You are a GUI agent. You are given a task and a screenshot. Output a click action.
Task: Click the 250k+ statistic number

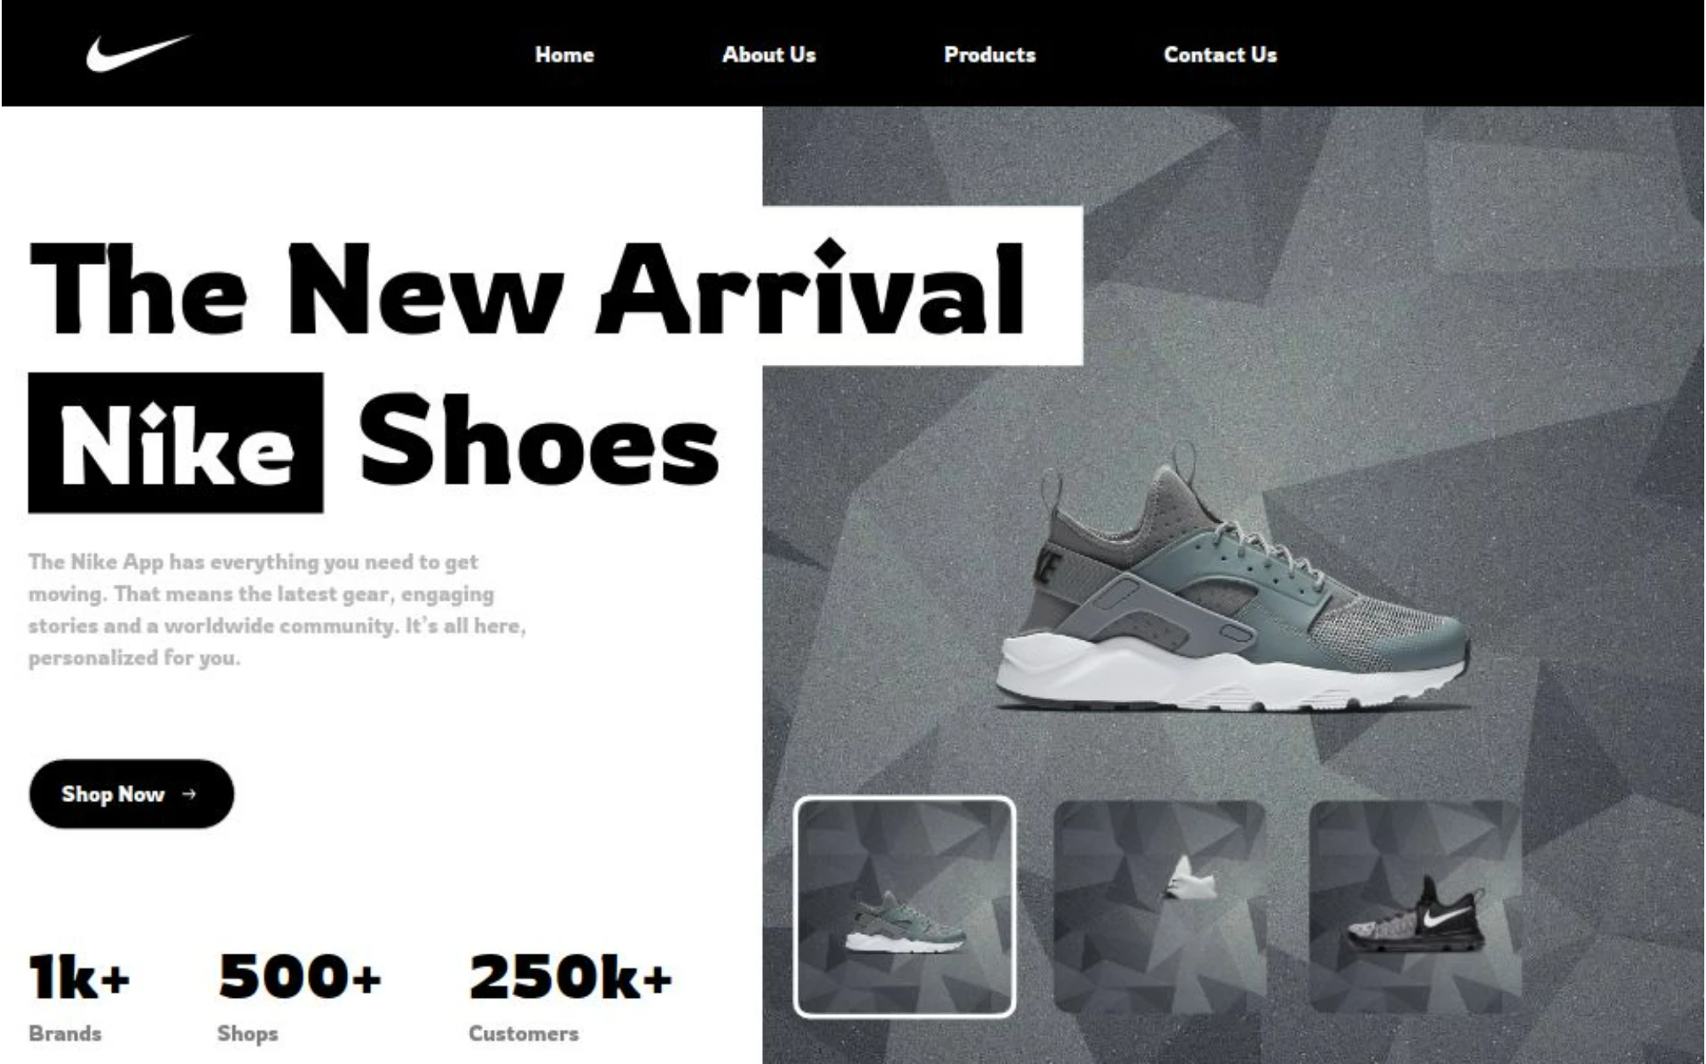tap(570, 976)
